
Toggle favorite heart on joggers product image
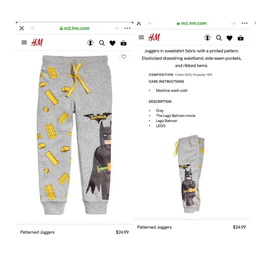click(124, 56)
